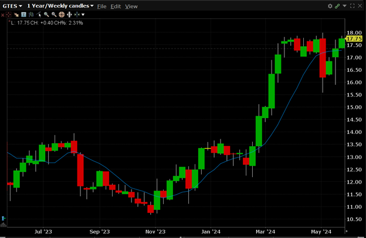Select the trendline drawing tool
Viewport: 366px width, 238px height.
coord(39,15)
